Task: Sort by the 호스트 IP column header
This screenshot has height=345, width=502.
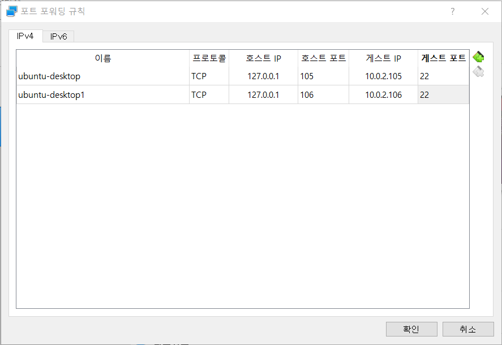Action: (x=263, y=58)
